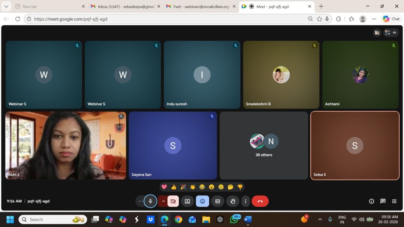The width and height of the screenshot is (404, 227).
Task: Hide the emoji reactions bar
Action: (202, 201)
